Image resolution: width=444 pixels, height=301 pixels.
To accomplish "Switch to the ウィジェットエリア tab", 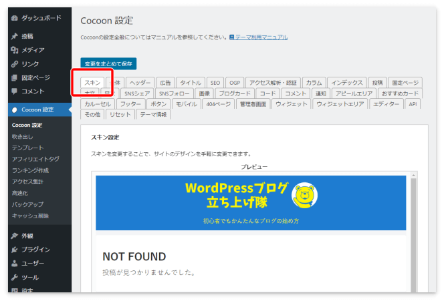I will 340,103.
